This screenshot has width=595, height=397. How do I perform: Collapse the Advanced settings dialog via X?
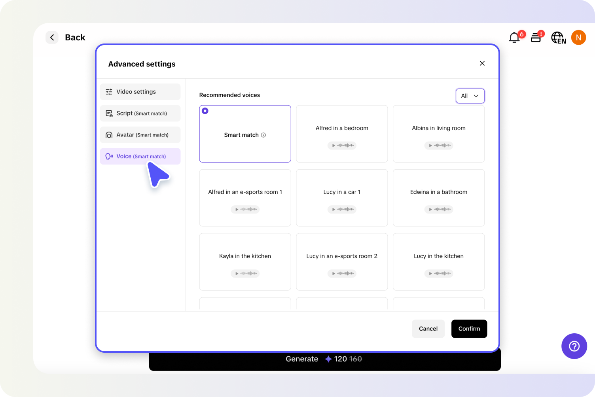coord(482,63)
